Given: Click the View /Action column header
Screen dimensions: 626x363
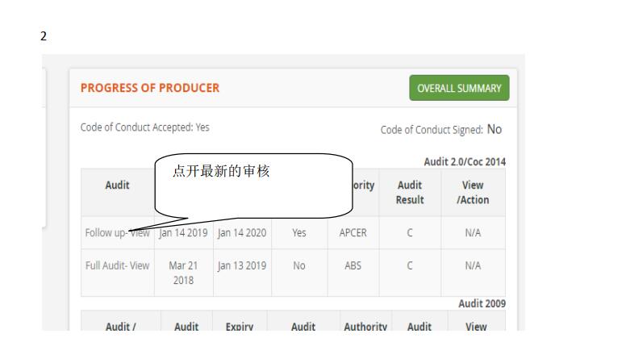Looking at the screenshot, I should tap(473, 193).
